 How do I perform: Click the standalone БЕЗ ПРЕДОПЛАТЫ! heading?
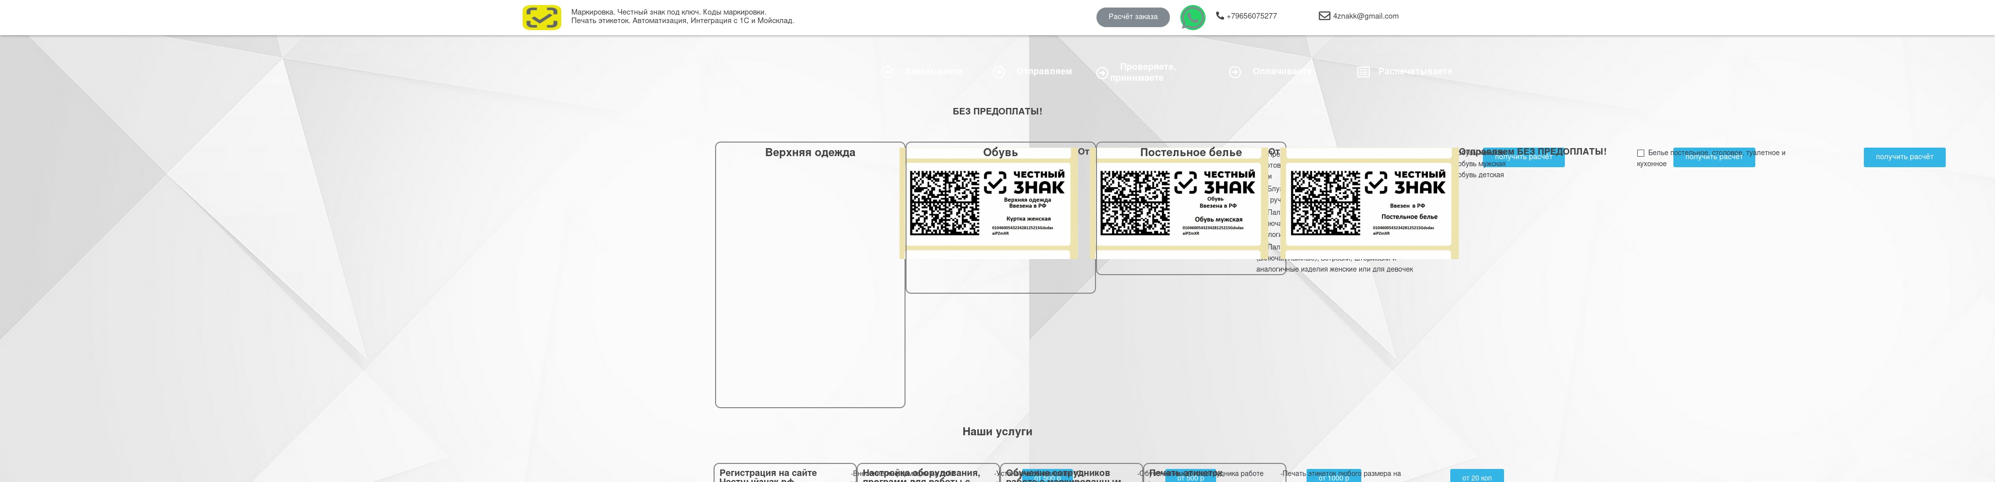[996, 111]
